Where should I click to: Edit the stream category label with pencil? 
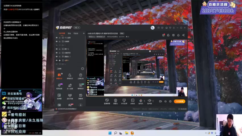click(x=97, y=37)
